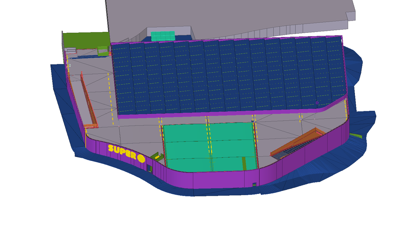Click the small purple circle marker on roof
404x227 pixels.
(x=317, y=103)
